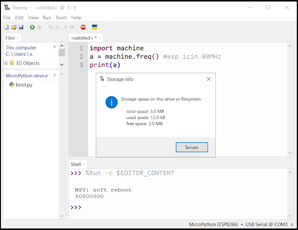The width and height of the screenshot is (298, 230).
Task: Click the Step out toolbar icon
Action: (65, 27)
